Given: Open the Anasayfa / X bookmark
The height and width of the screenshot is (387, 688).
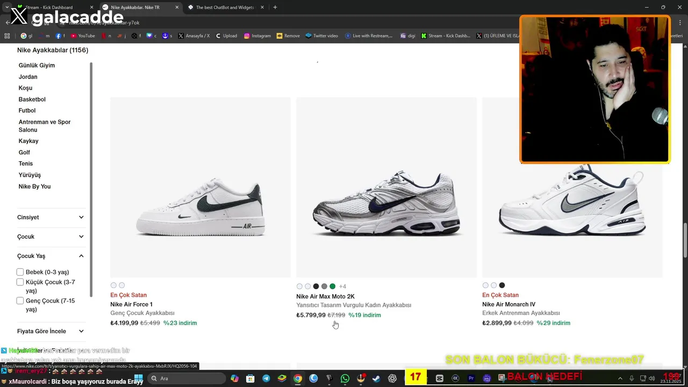Looking at the screenshot, I should coord(193,36).
